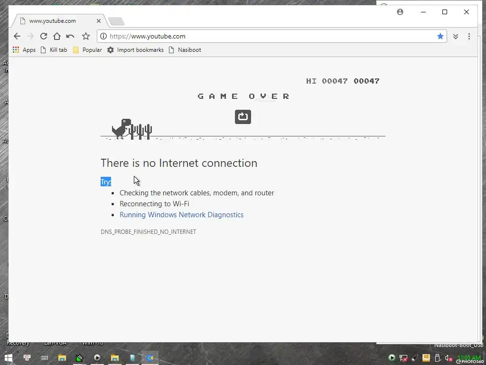
Task: Click 'Reconnecting to Wi-Fi' text
Action: click(154, 204)
